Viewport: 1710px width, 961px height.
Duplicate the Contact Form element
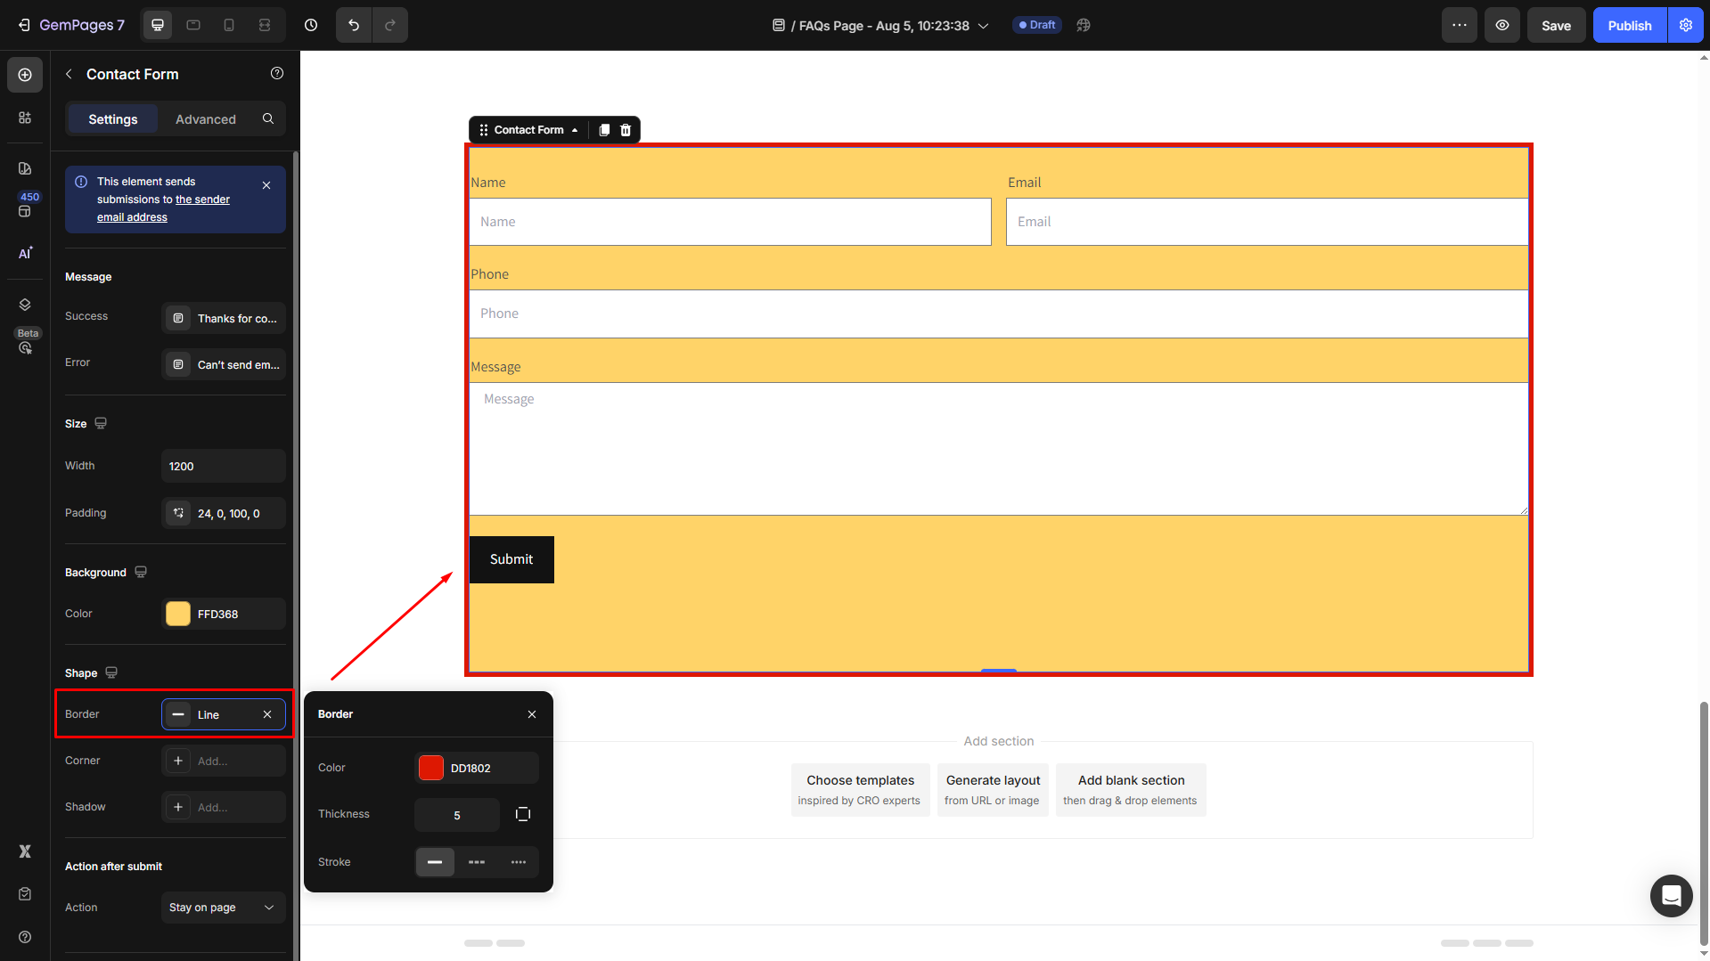point(604,130)
